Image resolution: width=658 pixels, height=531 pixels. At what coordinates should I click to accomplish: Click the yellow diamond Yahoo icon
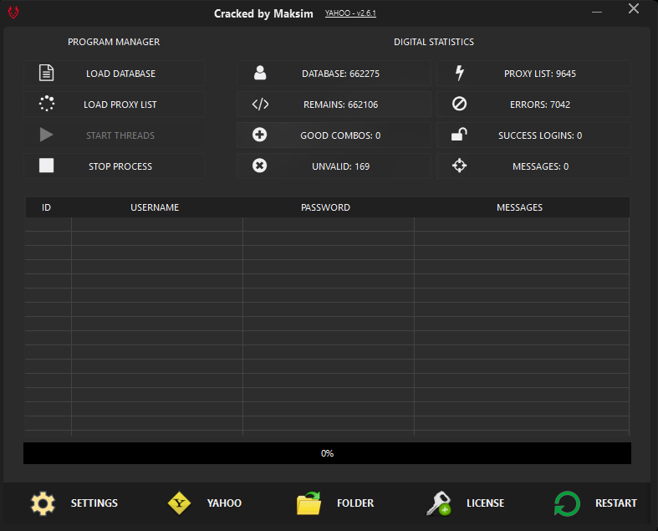(x=179, y=503)
